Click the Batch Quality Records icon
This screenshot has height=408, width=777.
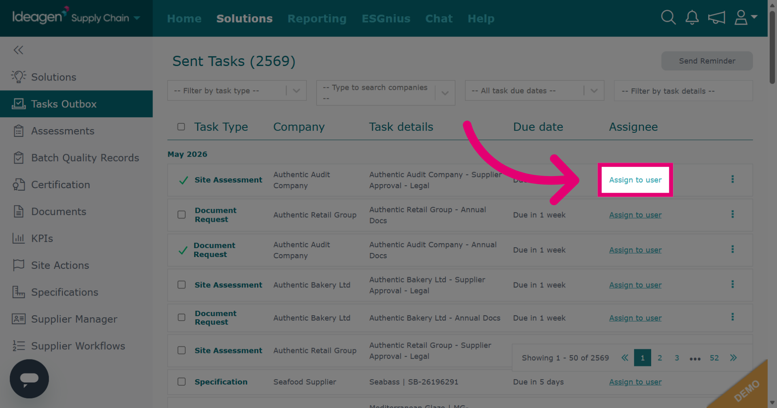pyautogui.click(x=19, y=158)
